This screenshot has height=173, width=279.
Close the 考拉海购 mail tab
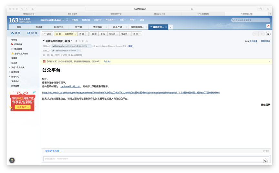click(x=106, y=27)
